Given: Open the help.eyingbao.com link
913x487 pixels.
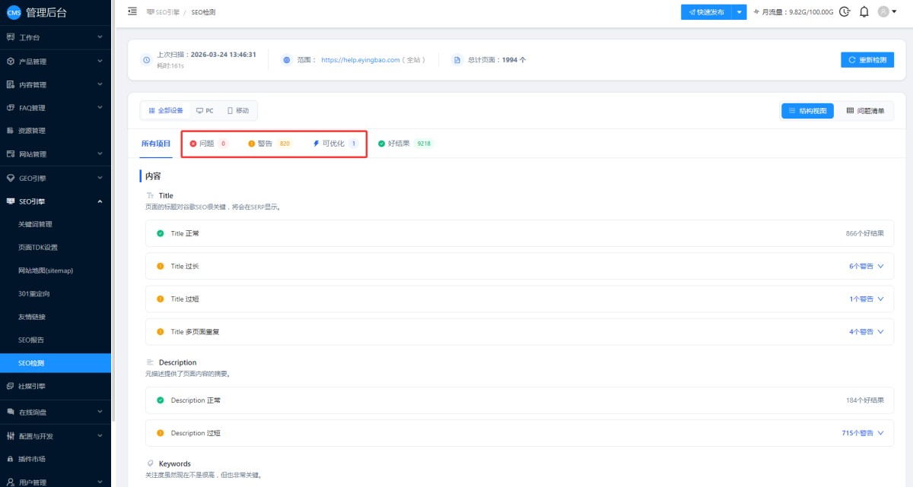Looking at the screenshot, I should click(360, 60).
